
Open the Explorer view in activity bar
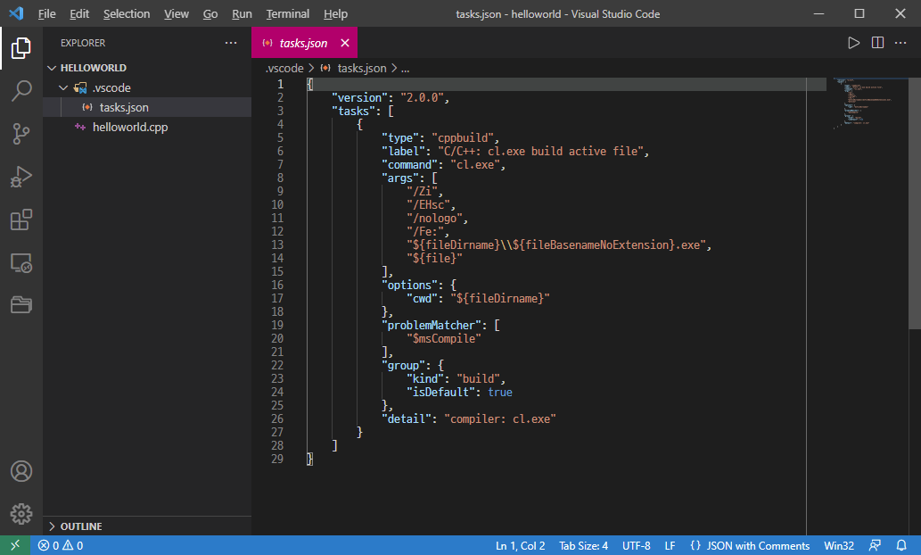[x=21, y=48]
